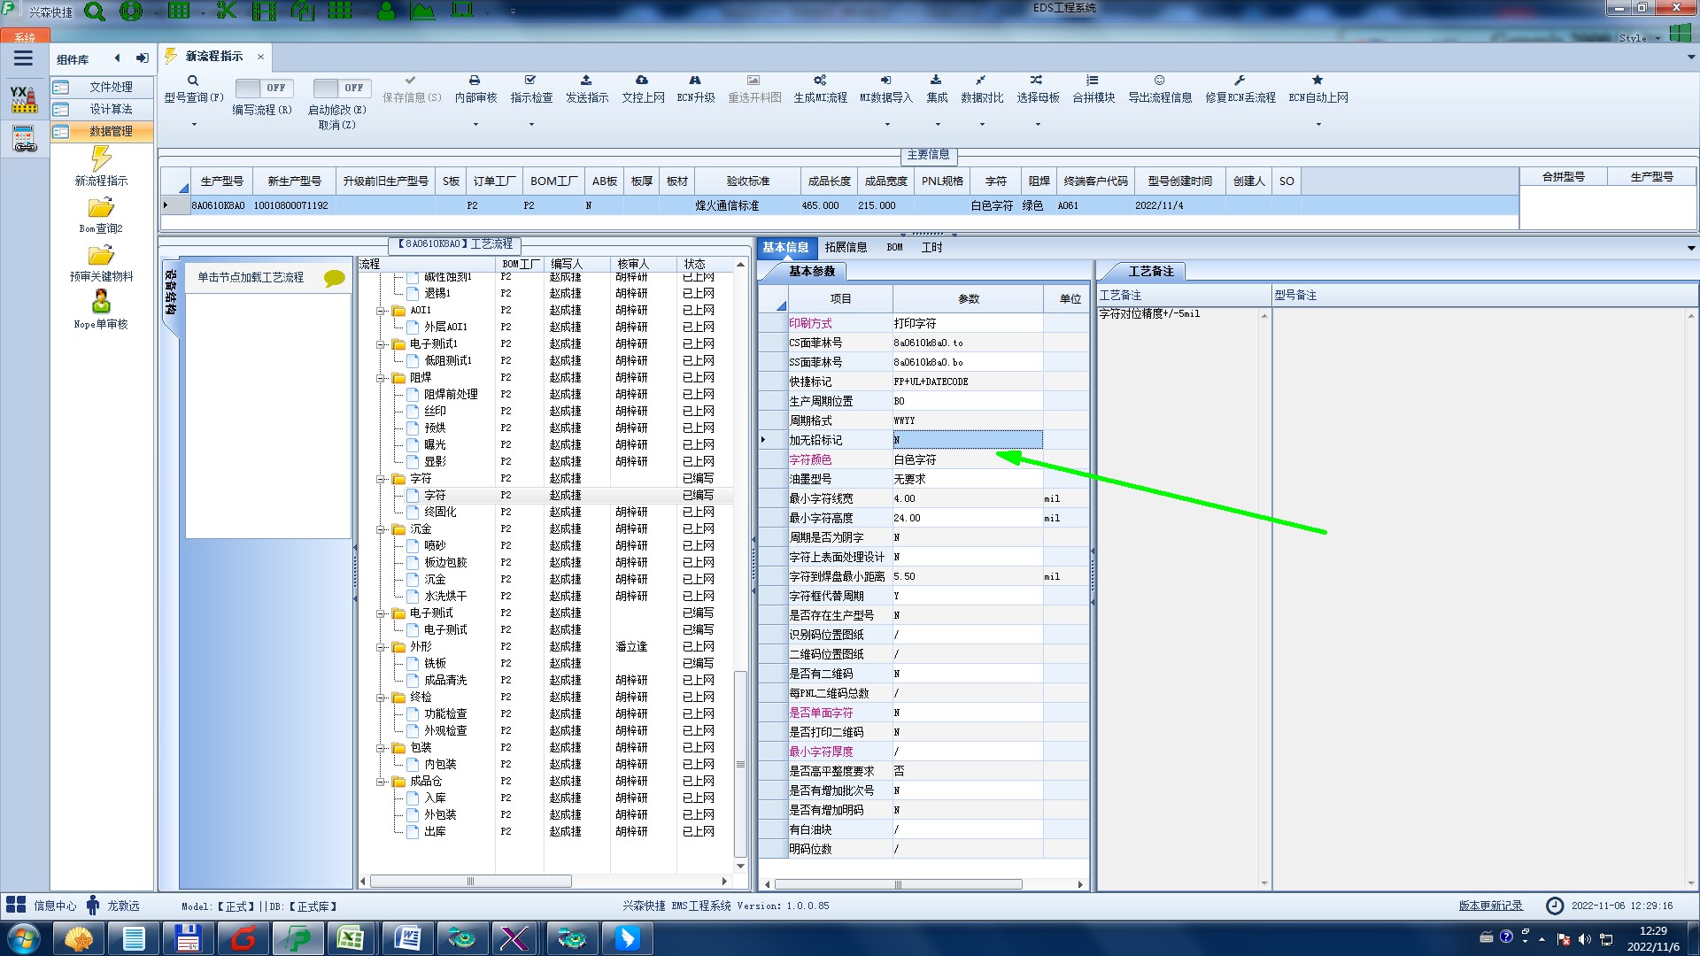Open dropdown arrow under ECN自动上网
The width and height of the screenshot is (1700, 956).
1318,125
